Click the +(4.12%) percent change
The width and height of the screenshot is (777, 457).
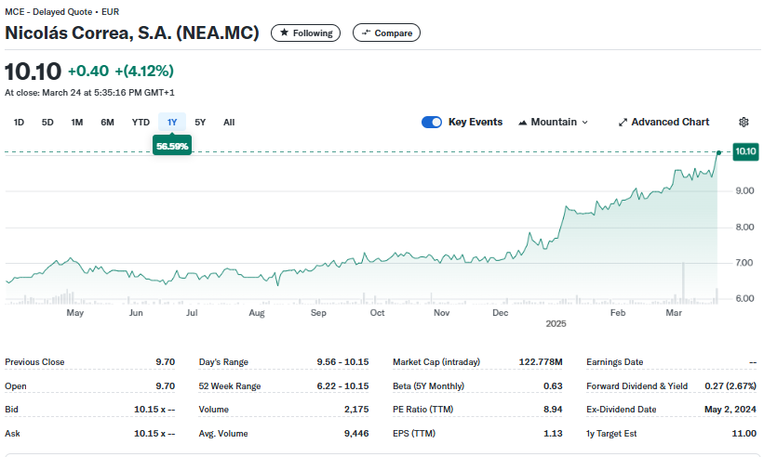pos(144,72)
